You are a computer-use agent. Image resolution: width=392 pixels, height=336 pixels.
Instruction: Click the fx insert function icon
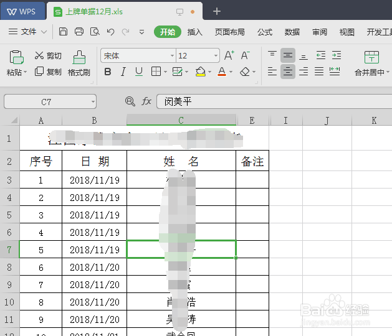coord(146,101)
